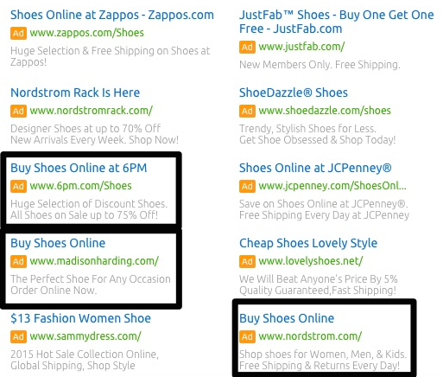Visit the www.lovelyshoes.net/ URL
Viewport: 443px width, 377px height.
pos(311,261)
